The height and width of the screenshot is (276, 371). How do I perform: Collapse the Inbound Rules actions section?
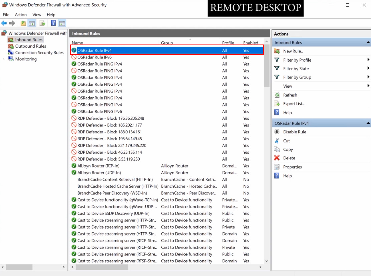[x=368, y=43]
